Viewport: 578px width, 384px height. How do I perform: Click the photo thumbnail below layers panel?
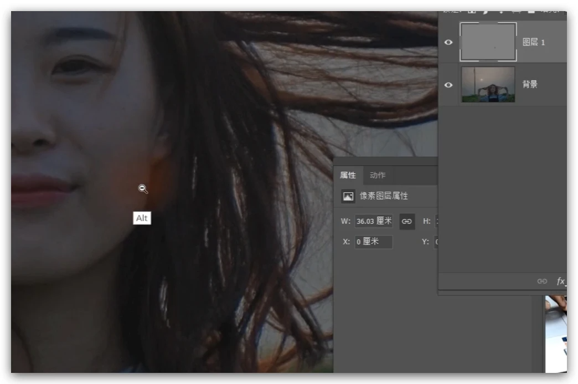[555, 332]
